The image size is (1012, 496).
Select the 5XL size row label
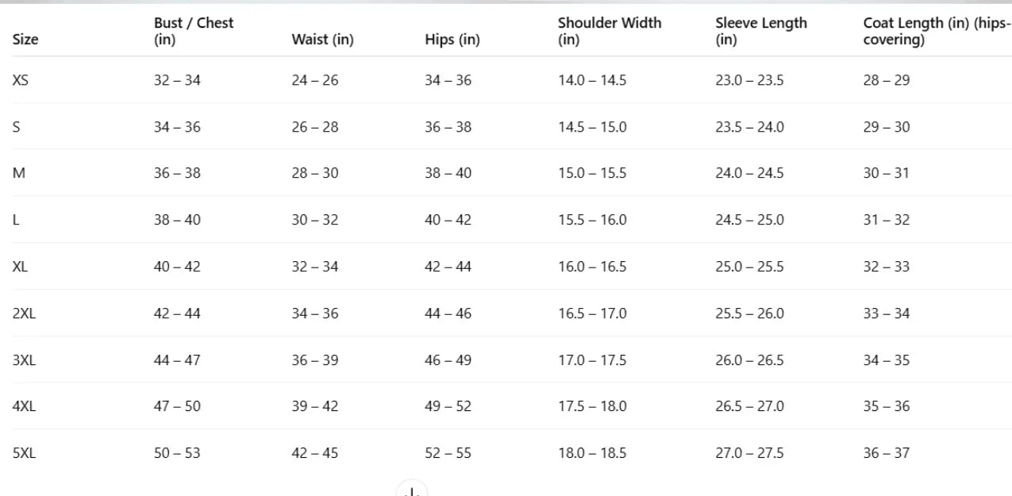click(x=24, y=453)
